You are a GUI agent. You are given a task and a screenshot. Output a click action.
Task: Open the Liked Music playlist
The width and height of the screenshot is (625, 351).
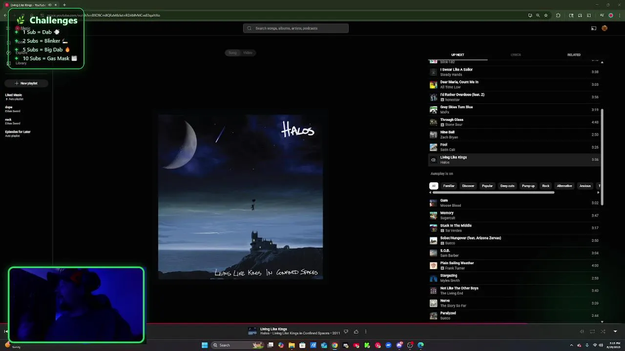(14, 97)
